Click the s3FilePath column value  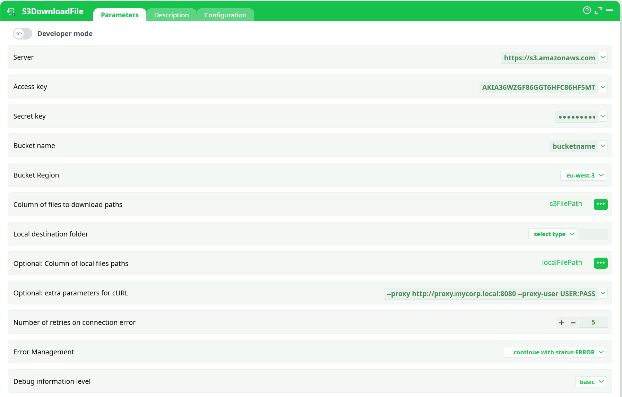(565, 204)
